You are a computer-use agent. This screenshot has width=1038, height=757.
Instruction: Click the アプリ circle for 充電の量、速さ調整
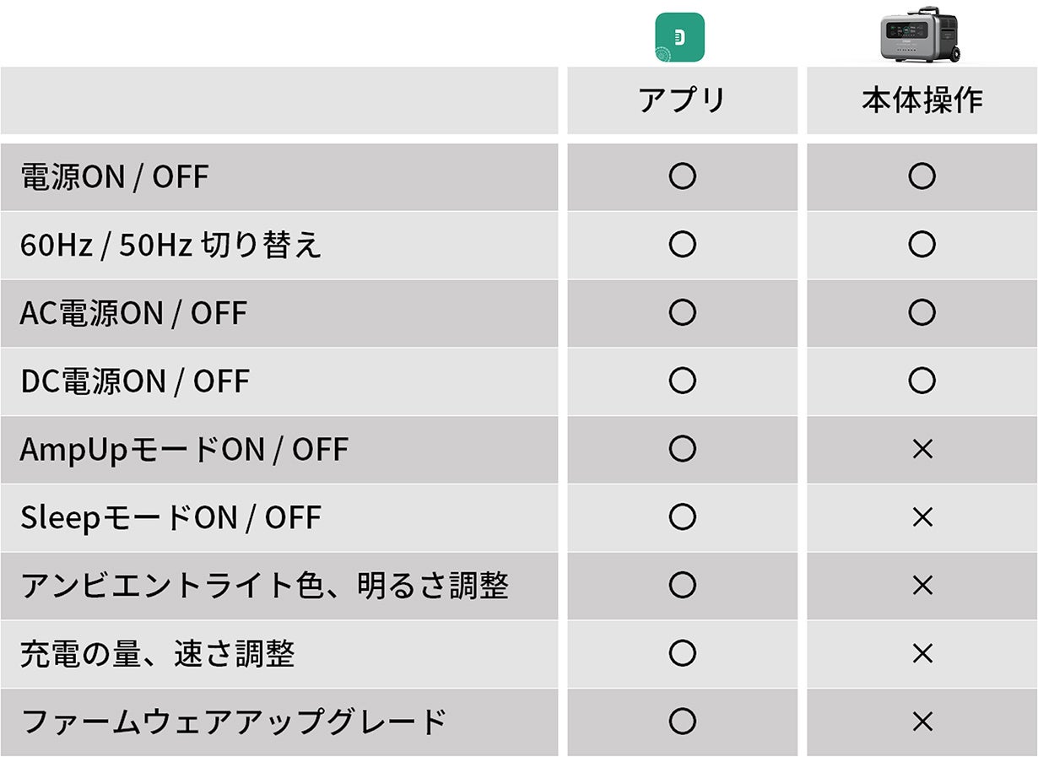[x=682, y=653]
